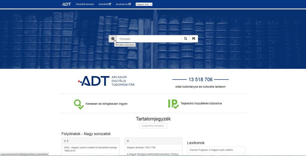This screenshot has height=156, width=306.
Task: Click the green magnifier checkmark icon
Action: coord(79,104)
